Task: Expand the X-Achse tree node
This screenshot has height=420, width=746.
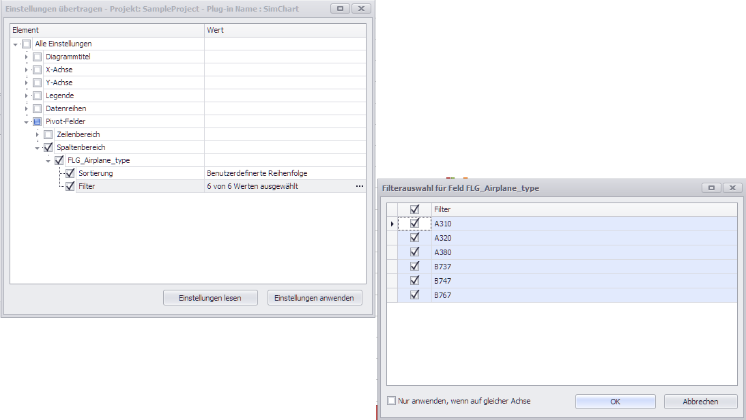Action: coord(27,70)
